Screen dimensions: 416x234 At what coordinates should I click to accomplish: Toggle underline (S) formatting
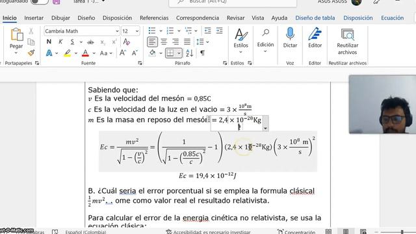pyautogui.click(x=72, y=42)
